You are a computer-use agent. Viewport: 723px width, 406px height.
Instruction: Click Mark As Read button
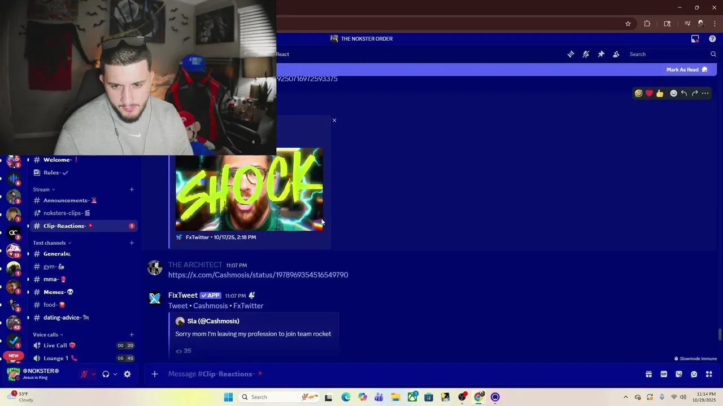click(x=687, y=69)
